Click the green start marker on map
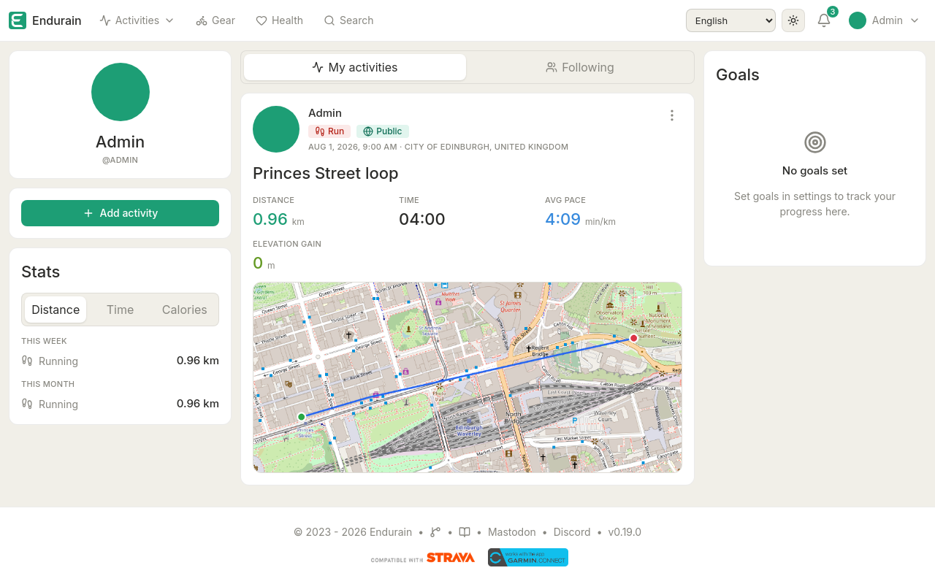Screen dimensions: 935x584 [x=301, y=417]
